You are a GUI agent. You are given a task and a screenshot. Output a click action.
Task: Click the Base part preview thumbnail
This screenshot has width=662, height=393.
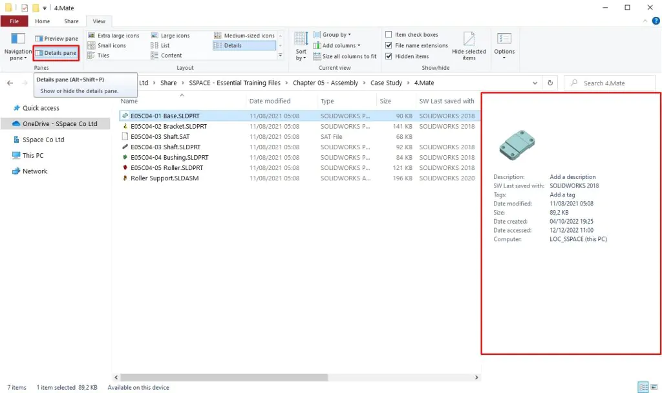point(517,145)
